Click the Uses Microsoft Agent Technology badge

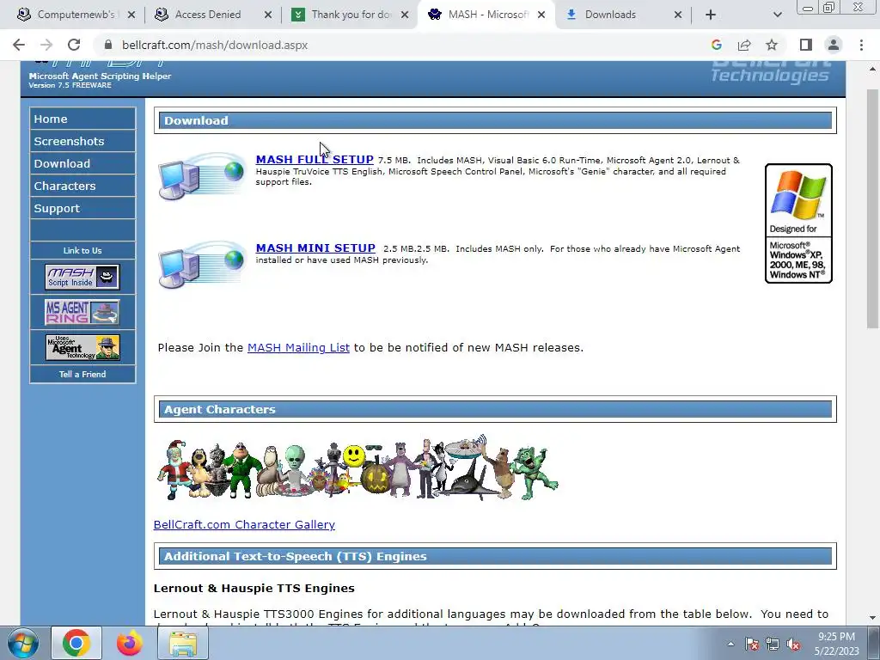click(82, 347)
